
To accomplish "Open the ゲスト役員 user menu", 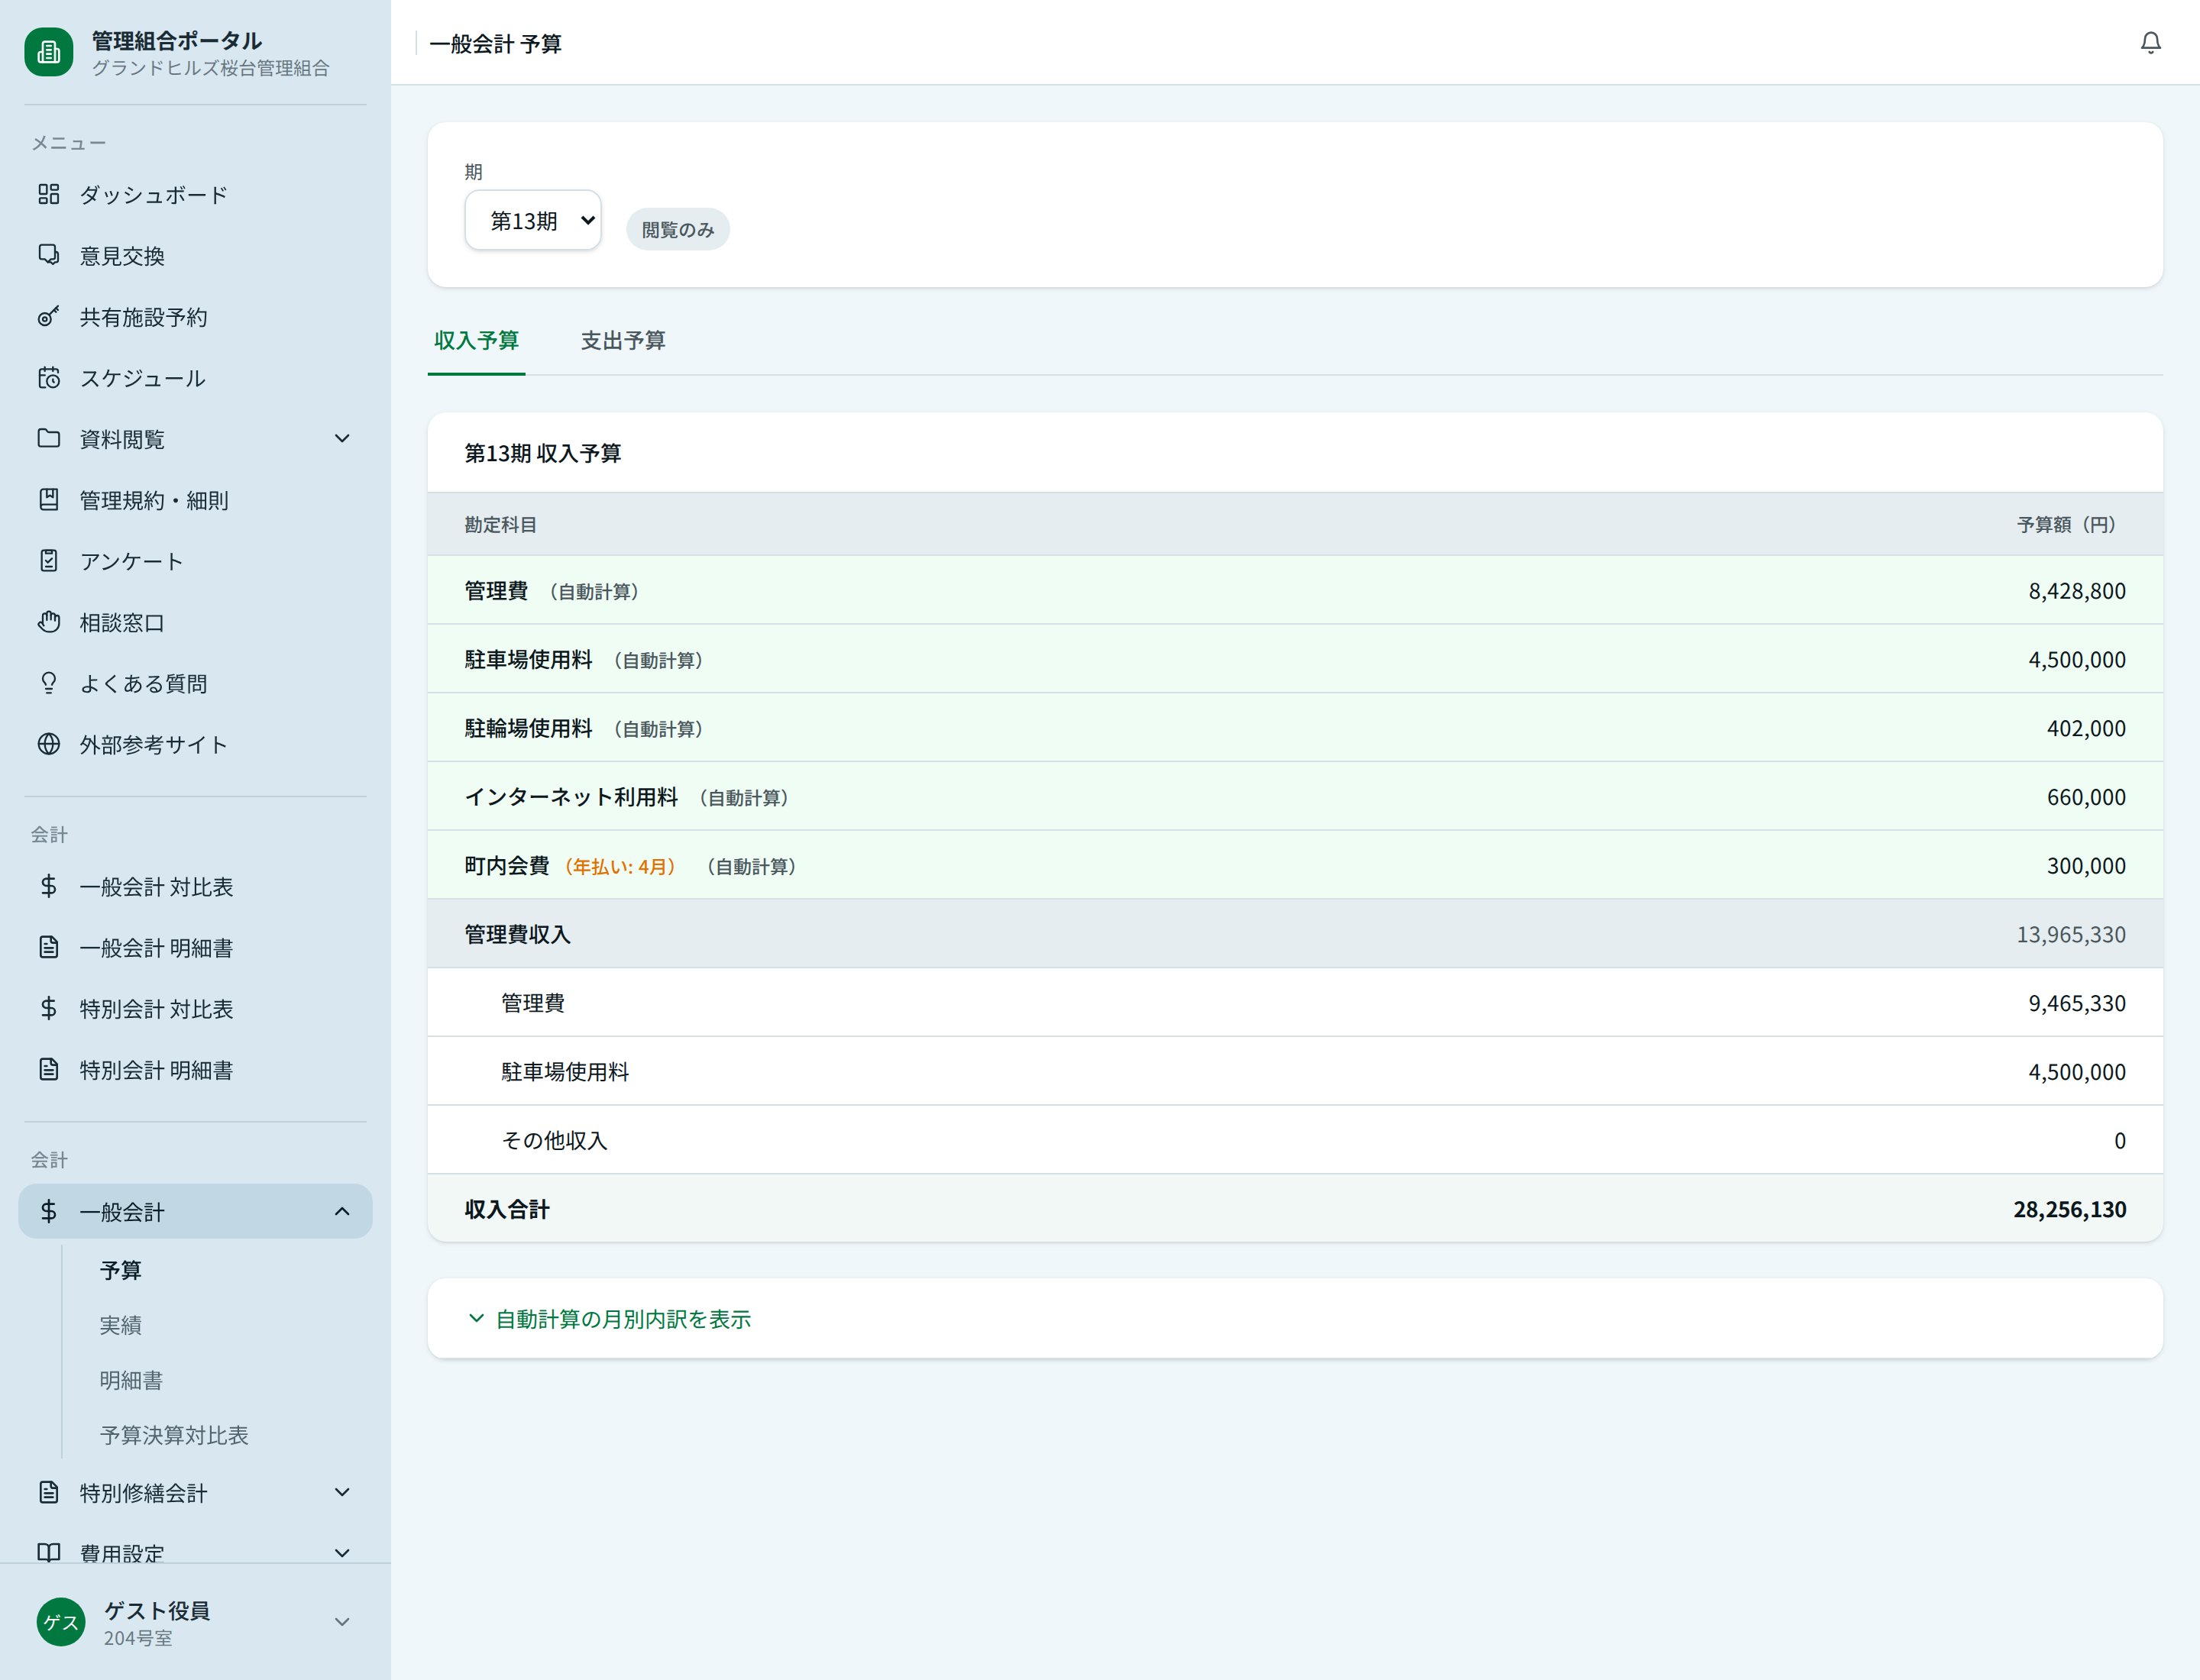I will (342, 1622).
